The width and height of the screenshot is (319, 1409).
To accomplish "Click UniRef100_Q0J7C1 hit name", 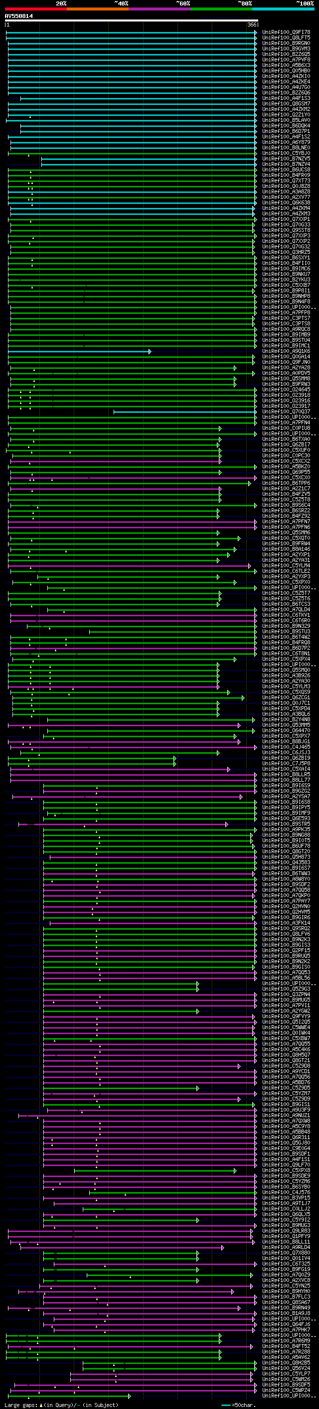I will 286,703.
